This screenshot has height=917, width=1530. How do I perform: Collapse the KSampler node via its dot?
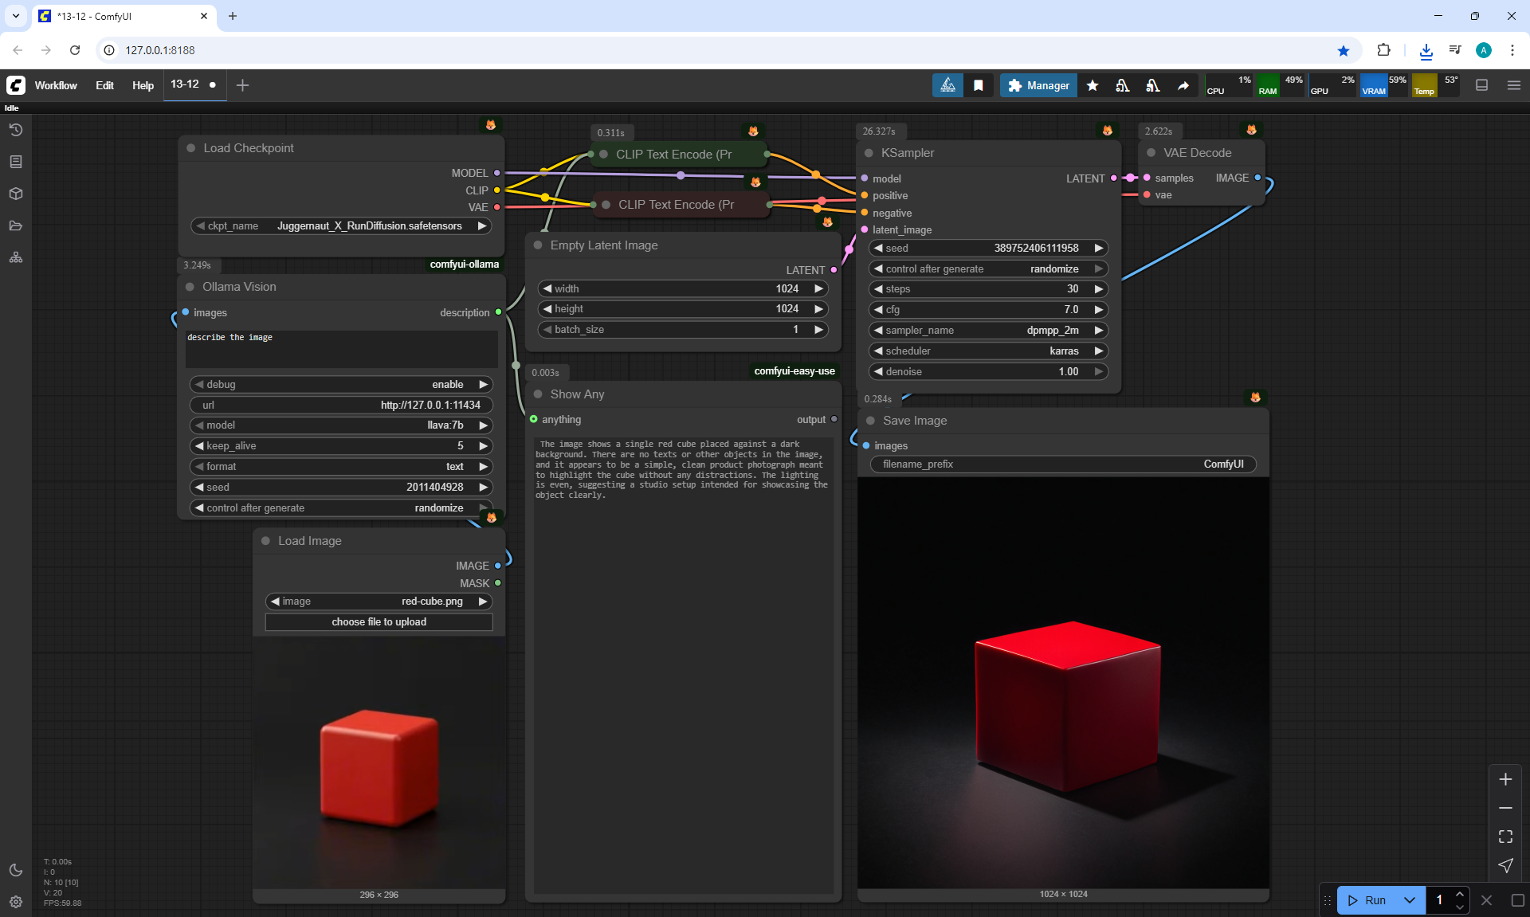[869, 153]
